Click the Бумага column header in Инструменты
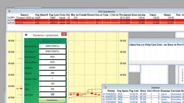Viewport: 184px width, 103px height. [24, 15]
